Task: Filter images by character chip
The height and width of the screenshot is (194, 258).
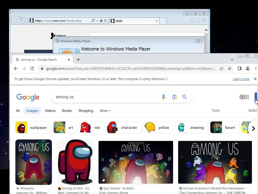Action: (x=124, y=127)
